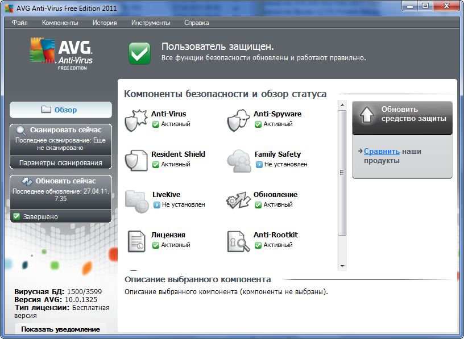Click the Anti-Virus component label
The image size is (464, 339).
click(169, 114)
